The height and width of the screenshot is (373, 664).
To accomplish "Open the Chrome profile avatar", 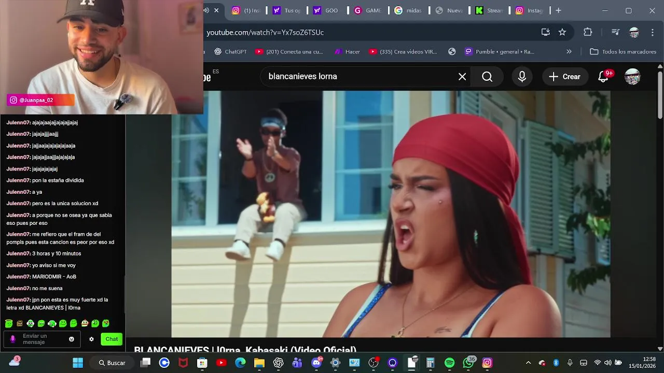I will (634, 32).
